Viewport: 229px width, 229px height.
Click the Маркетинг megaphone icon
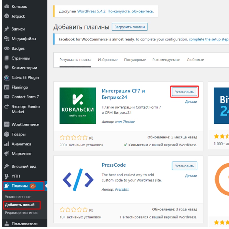[7, 154]
